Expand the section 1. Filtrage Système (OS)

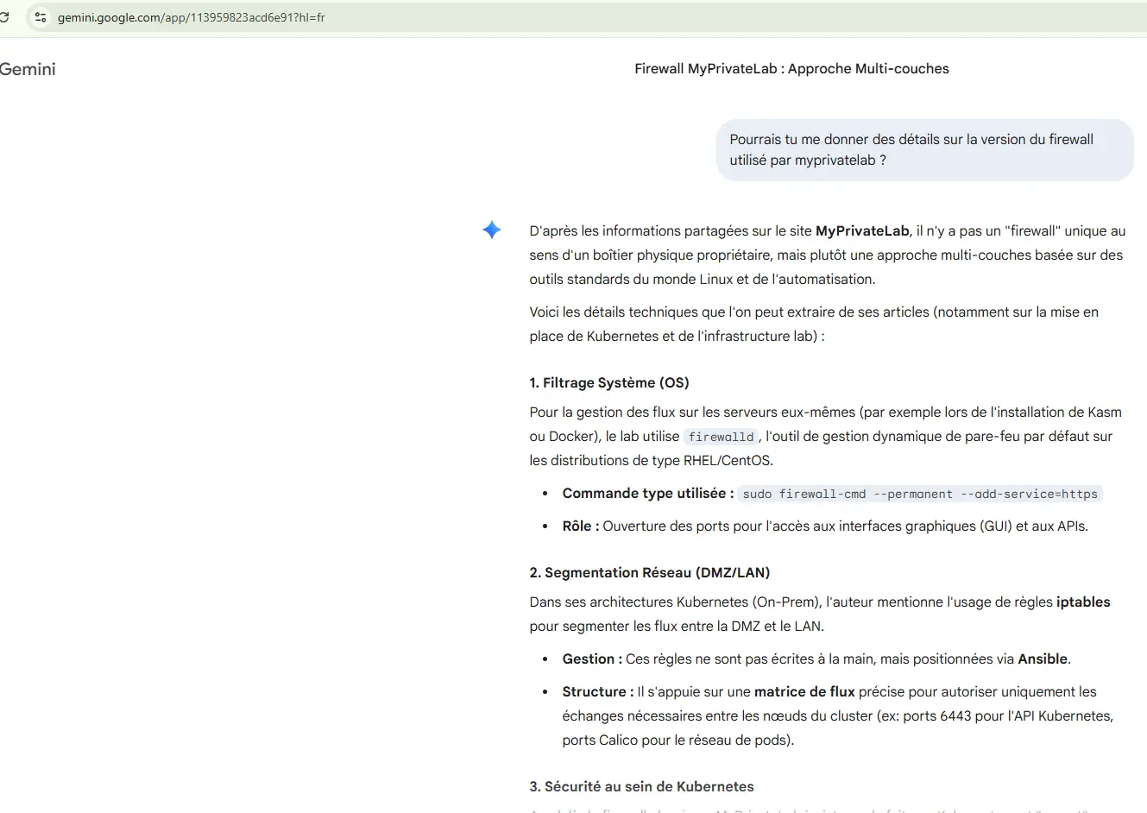coord(609,382)
